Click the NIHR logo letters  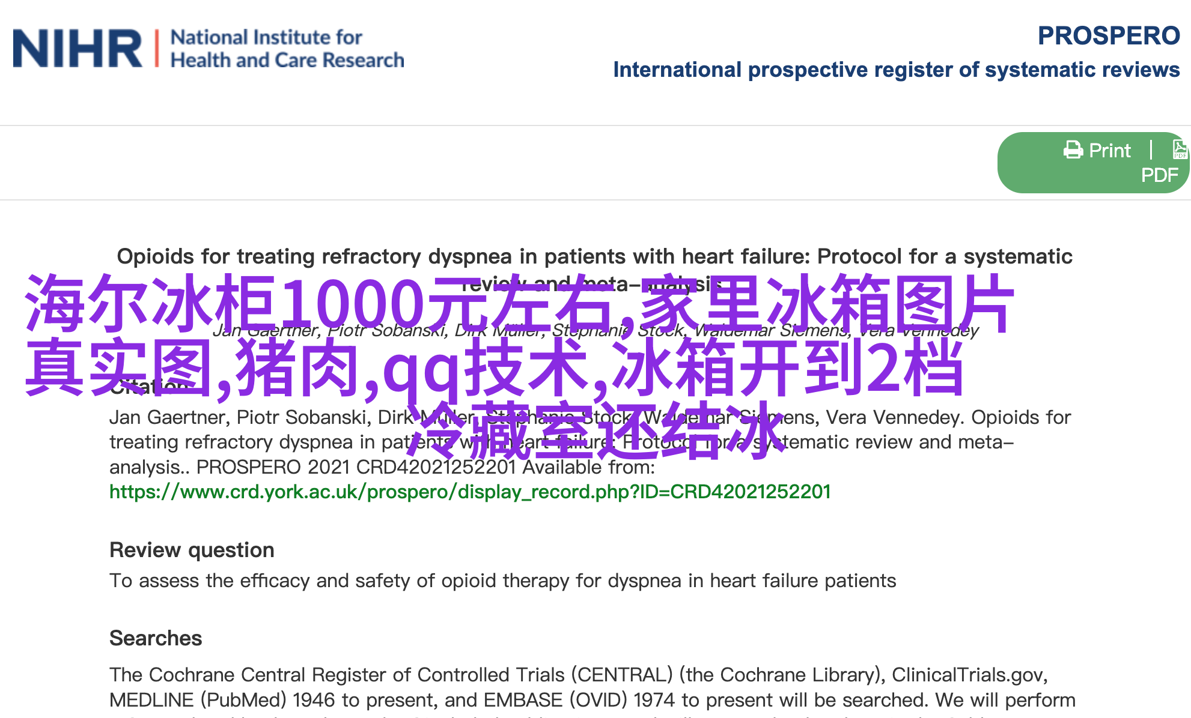pyautogui.click(x=78, y=49)
